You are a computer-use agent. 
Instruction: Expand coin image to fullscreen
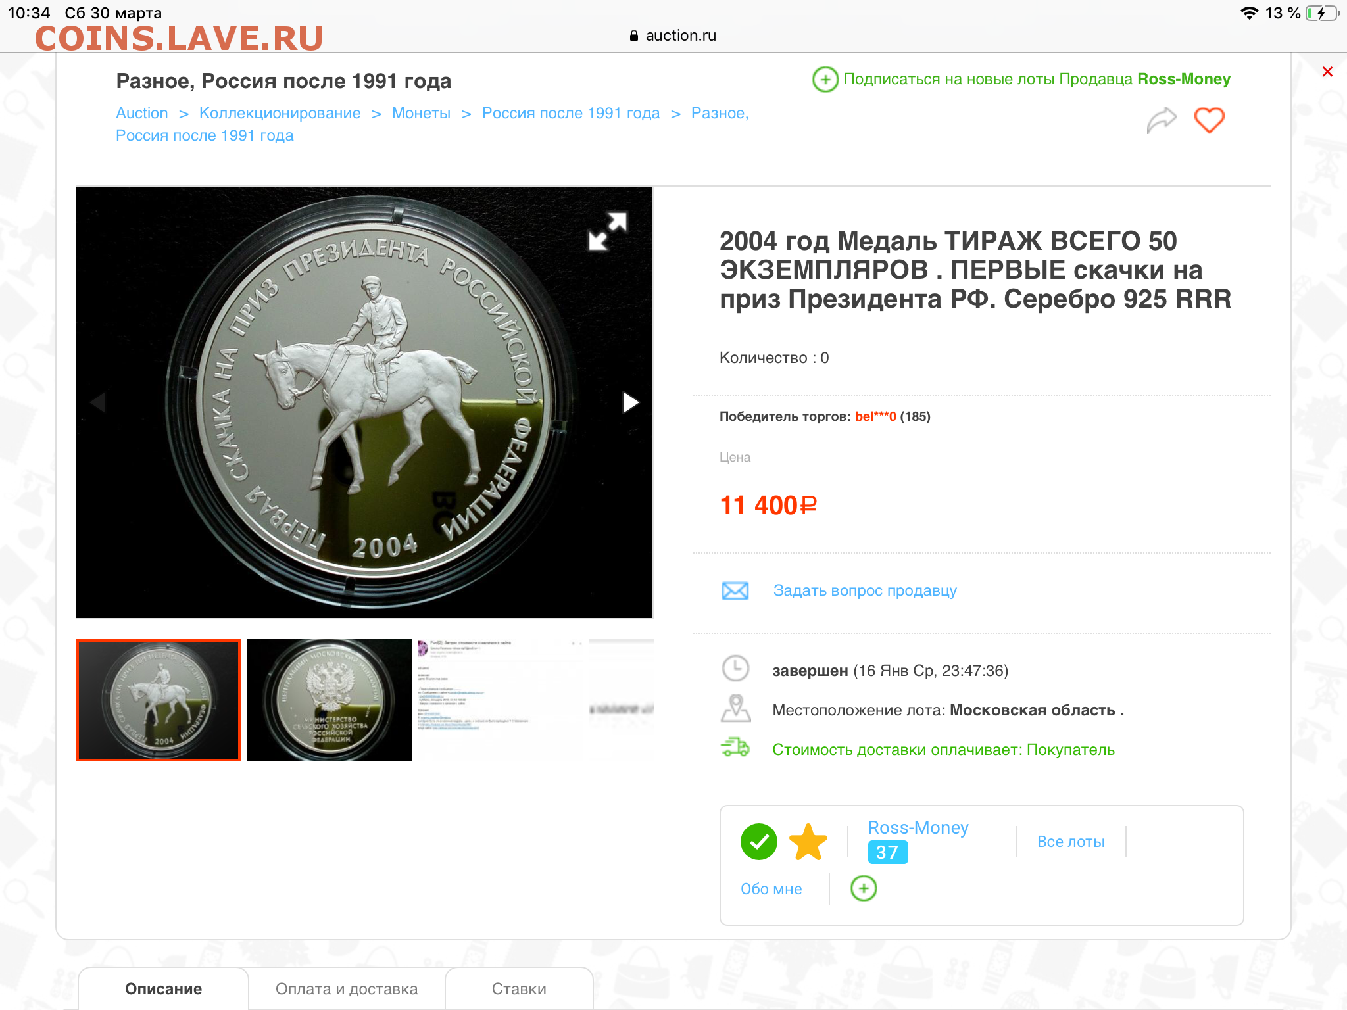coord(607,231)
